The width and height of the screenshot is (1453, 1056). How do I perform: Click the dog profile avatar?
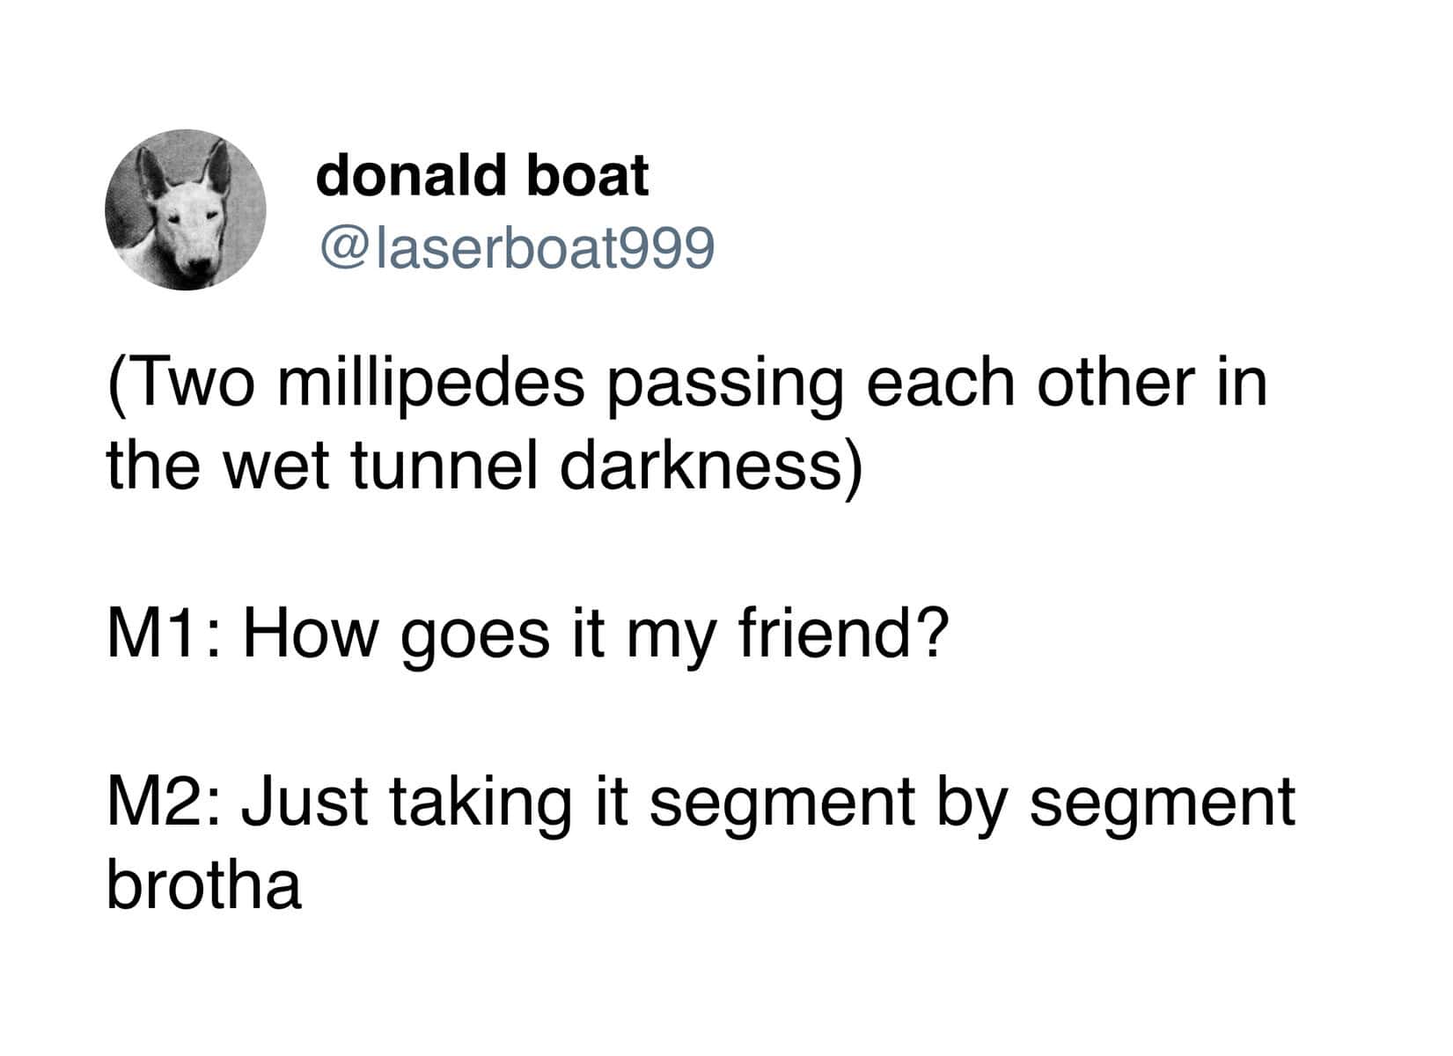tap(185, 209)
